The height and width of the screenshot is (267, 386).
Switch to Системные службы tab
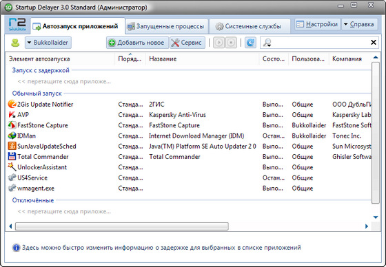tap(249, 26)
